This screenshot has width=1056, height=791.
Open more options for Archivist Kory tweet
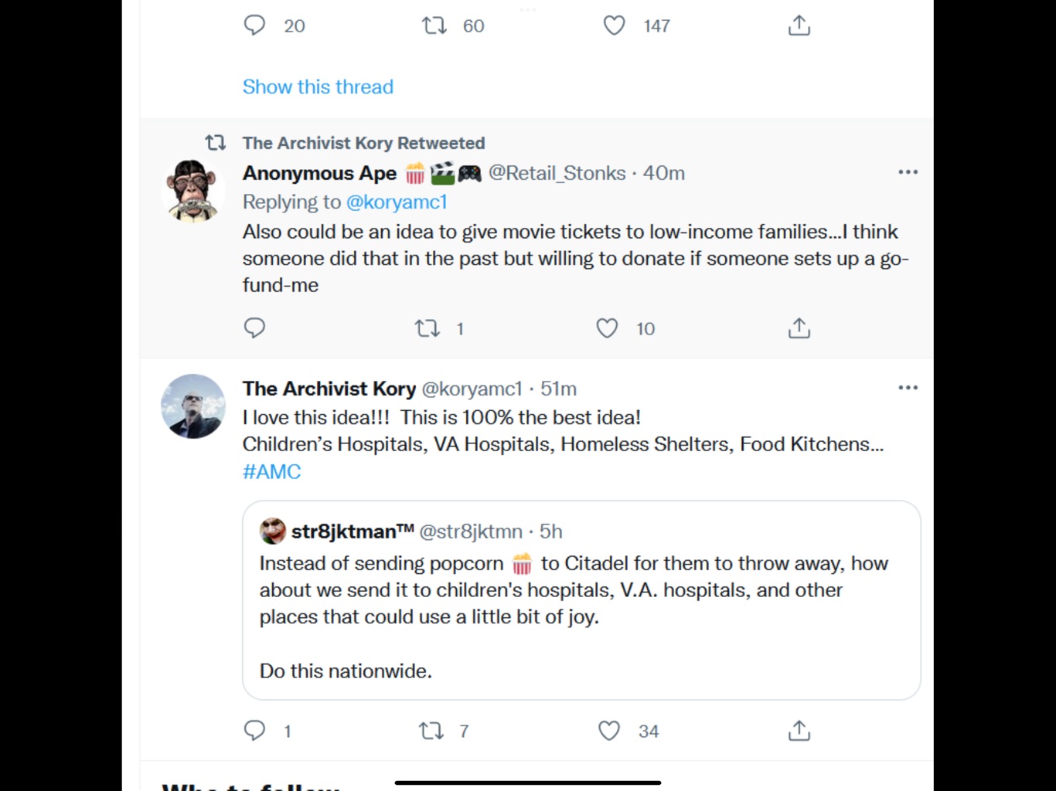(908, 387)
